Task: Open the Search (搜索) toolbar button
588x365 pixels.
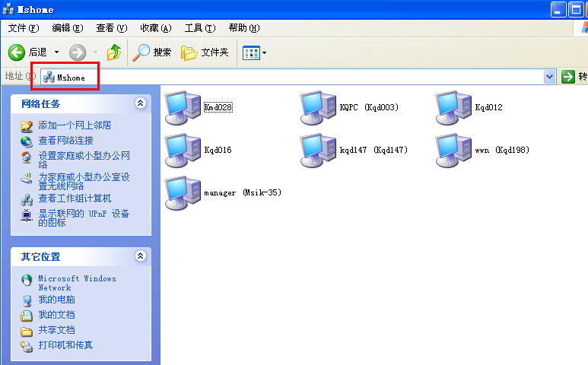Action: (x=152, y=52)
